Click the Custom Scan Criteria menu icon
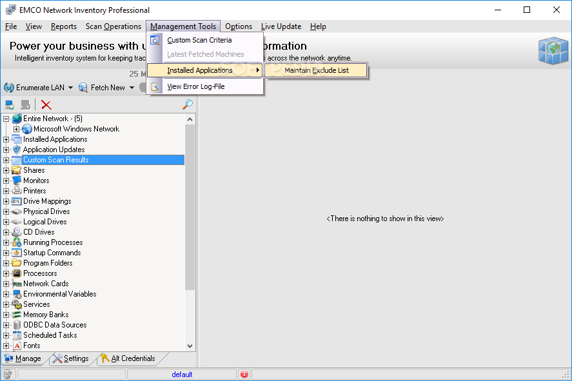The image size is (572, 381). (x=155, y=40)
